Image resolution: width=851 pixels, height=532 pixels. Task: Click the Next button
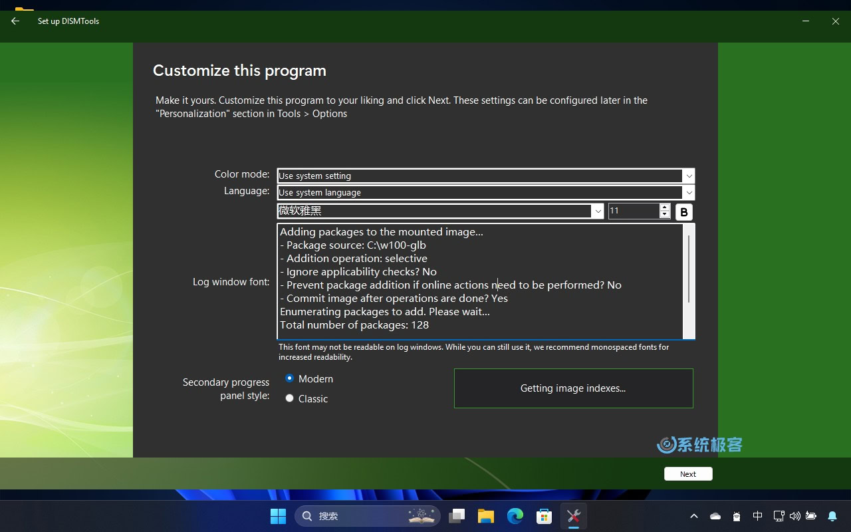tap(688, 473)
